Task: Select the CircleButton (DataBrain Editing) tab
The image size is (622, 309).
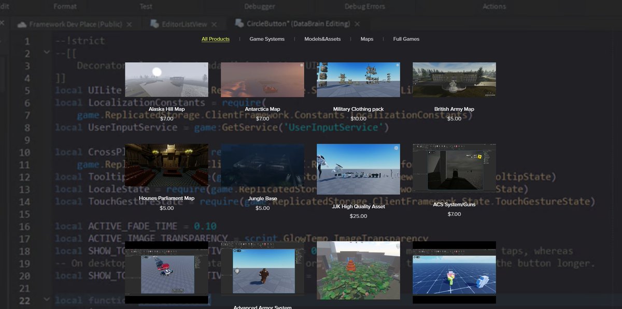Action: 298,24
